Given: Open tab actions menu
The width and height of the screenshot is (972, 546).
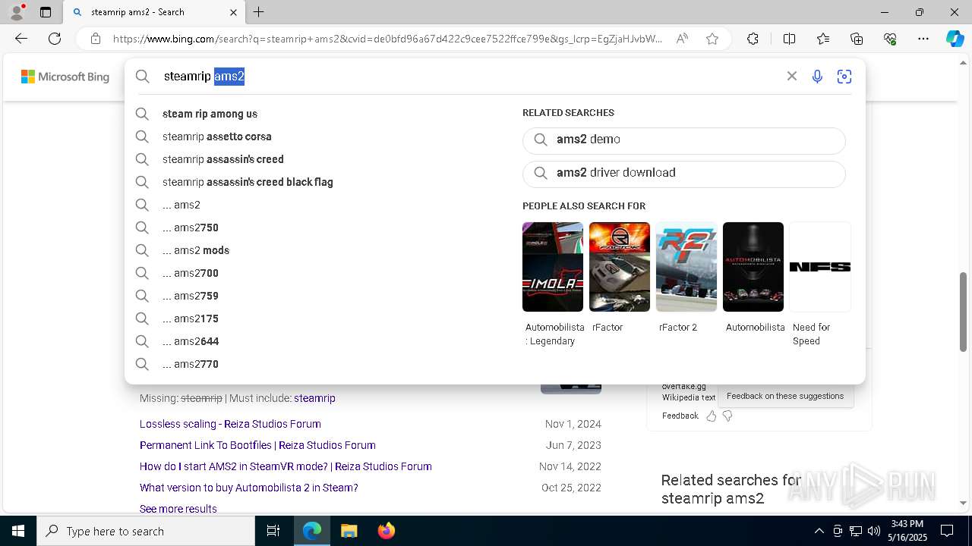Looking at the screenshot, I should coord(46,12).
